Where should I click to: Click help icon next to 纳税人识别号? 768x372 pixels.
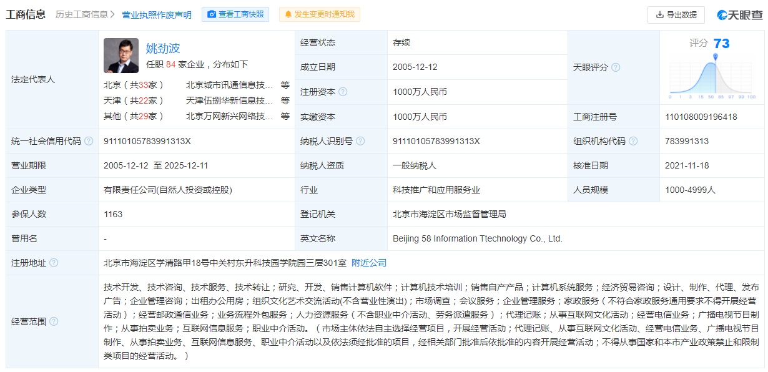pyautogui.click(x=360, y=141)
